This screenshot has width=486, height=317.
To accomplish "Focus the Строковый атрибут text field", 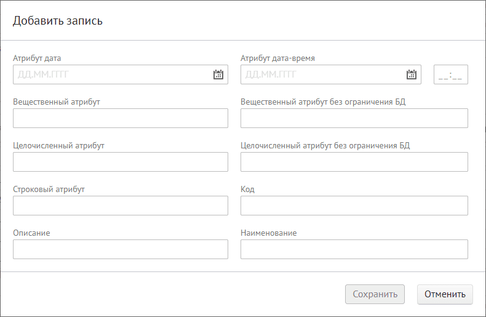I will coord(120,206).
